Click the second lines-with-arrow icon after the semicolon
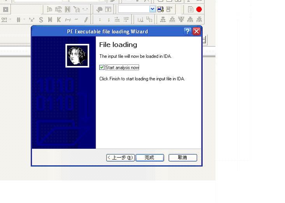This screenshot has height=203, width=285. tap(126, 19)
